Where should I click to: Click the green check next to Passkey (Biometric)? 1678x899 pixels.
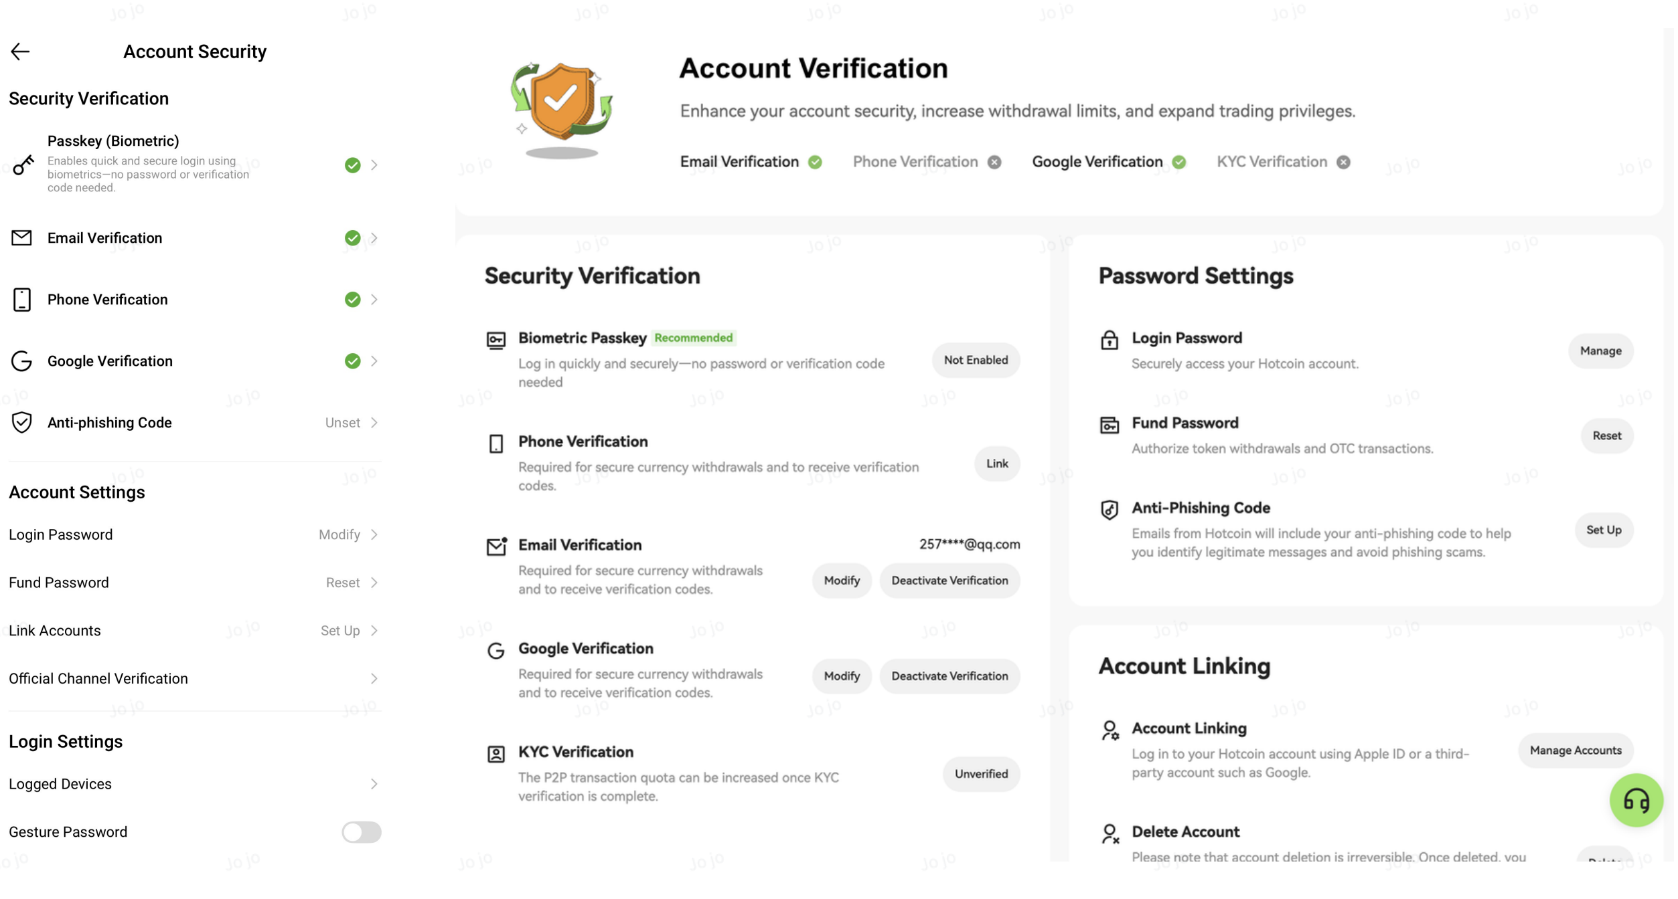[x=352, y=165]
